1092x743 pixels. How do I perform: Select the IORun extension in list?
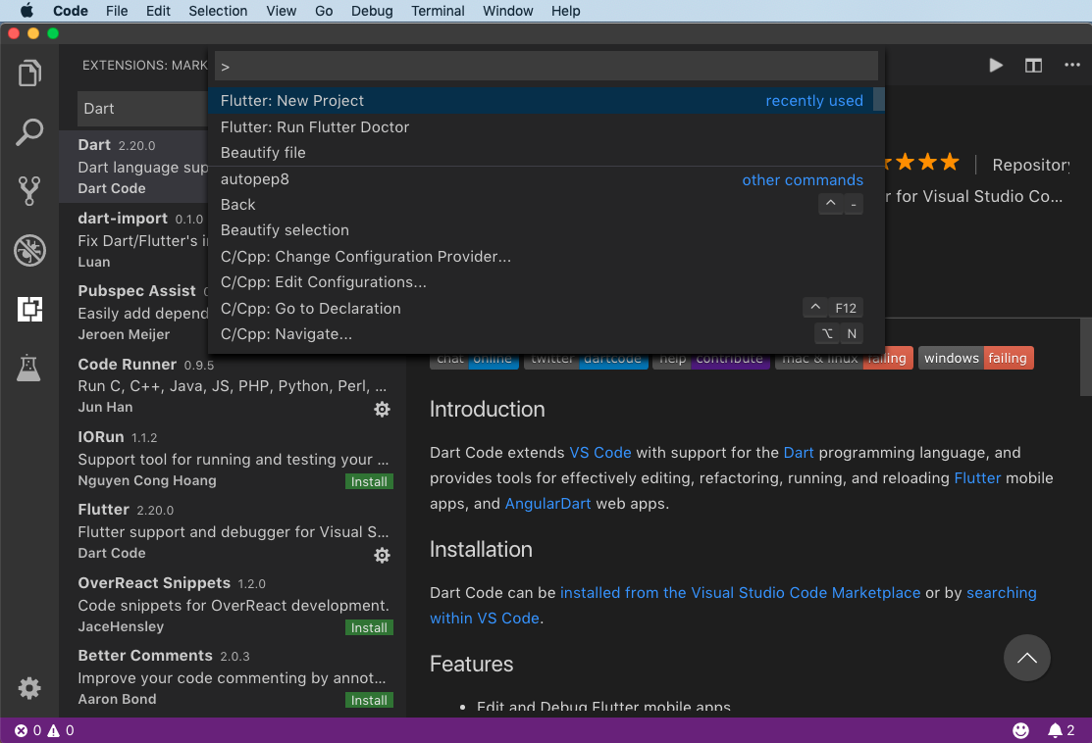coord(233,459)
